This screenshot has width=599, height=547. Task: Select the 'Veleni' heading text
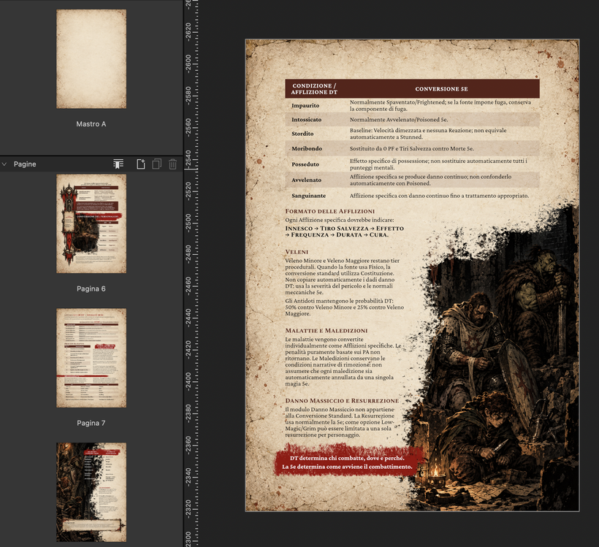point(297,252)
